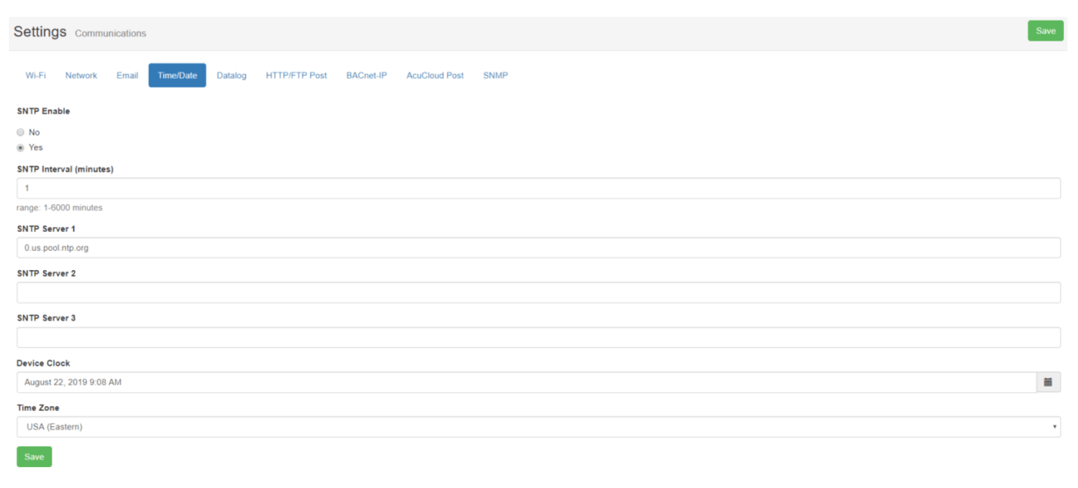Open the Device Clock calendar picker icon
This screenshot has width=1078, height=488.
[1048, 382]
